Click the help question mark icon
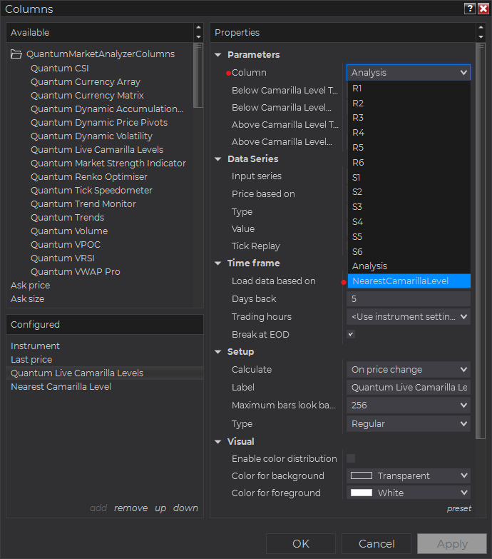The height and width of the screenshot is (559, 492). 470,9
